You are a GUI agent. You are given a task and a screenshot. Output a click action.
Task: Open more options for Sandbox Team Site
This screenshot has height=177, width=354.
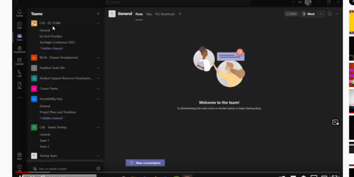(x=98, y=68)
